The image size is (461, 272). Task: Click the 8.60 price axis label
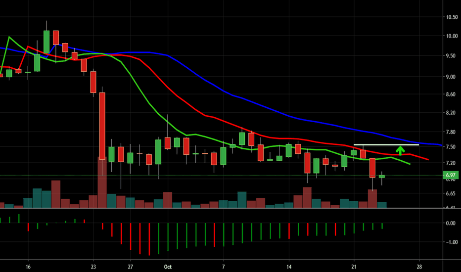click(452, 94)
